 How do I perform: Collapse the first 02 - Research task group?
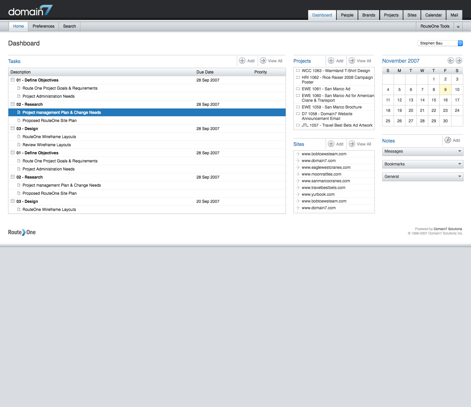click(x=13, y=104)
